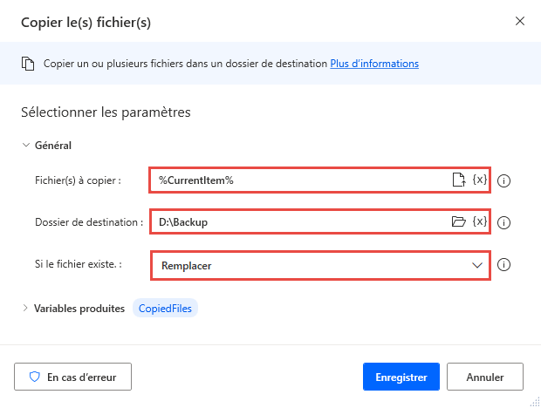The width and height of the screenshot is (541, 408).
Task: Close the Copier le(s) fichier(s) dialog
Action: 520,21
